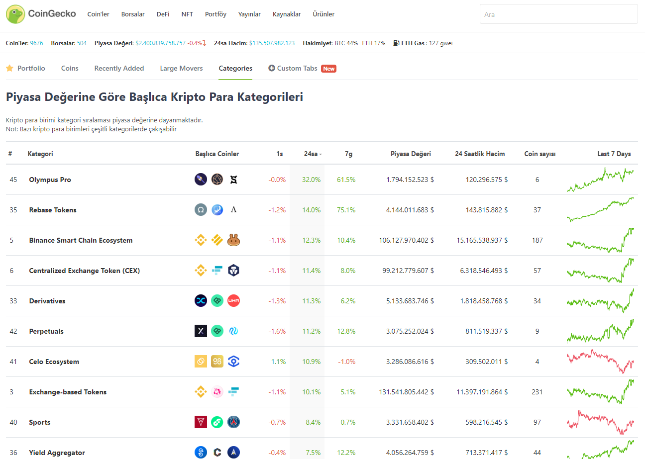Viewport: 645px width, 459px height.
Task: Click the Sports 7-day sparkline chart
Action: coord(600,422)
